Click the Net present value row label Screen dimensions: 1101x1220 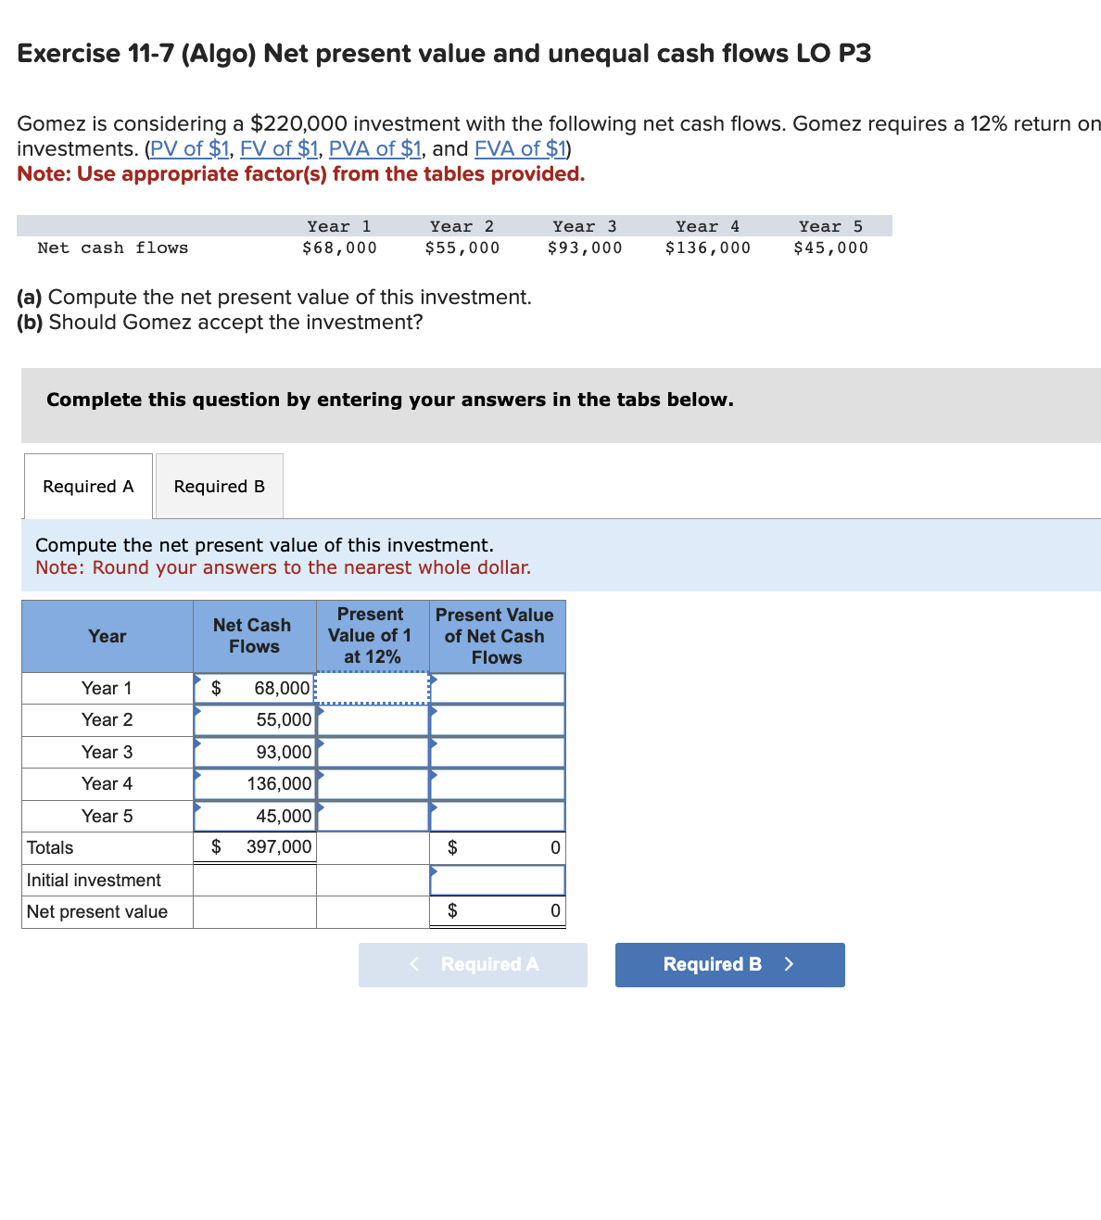(97, 911)
